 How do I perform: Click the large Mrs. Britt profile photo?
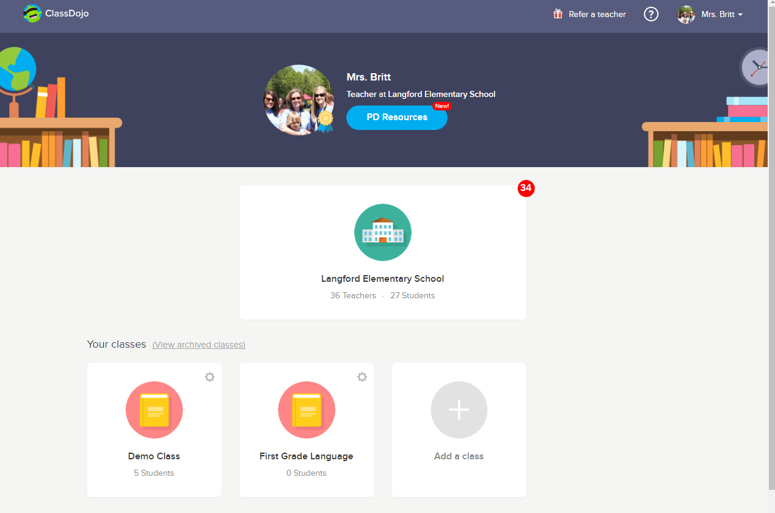[x=299, y=100]
